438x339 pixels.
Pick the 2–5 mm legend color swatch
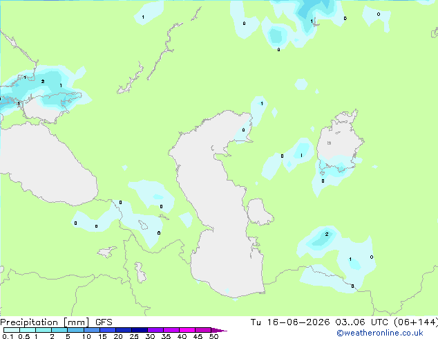pyautogui.click(x=59, y=330)
